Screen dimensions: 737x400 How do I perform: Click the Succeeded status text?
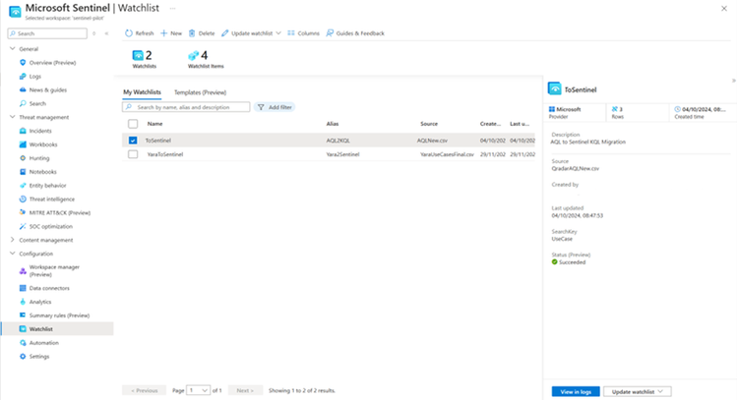coord(572,262)
